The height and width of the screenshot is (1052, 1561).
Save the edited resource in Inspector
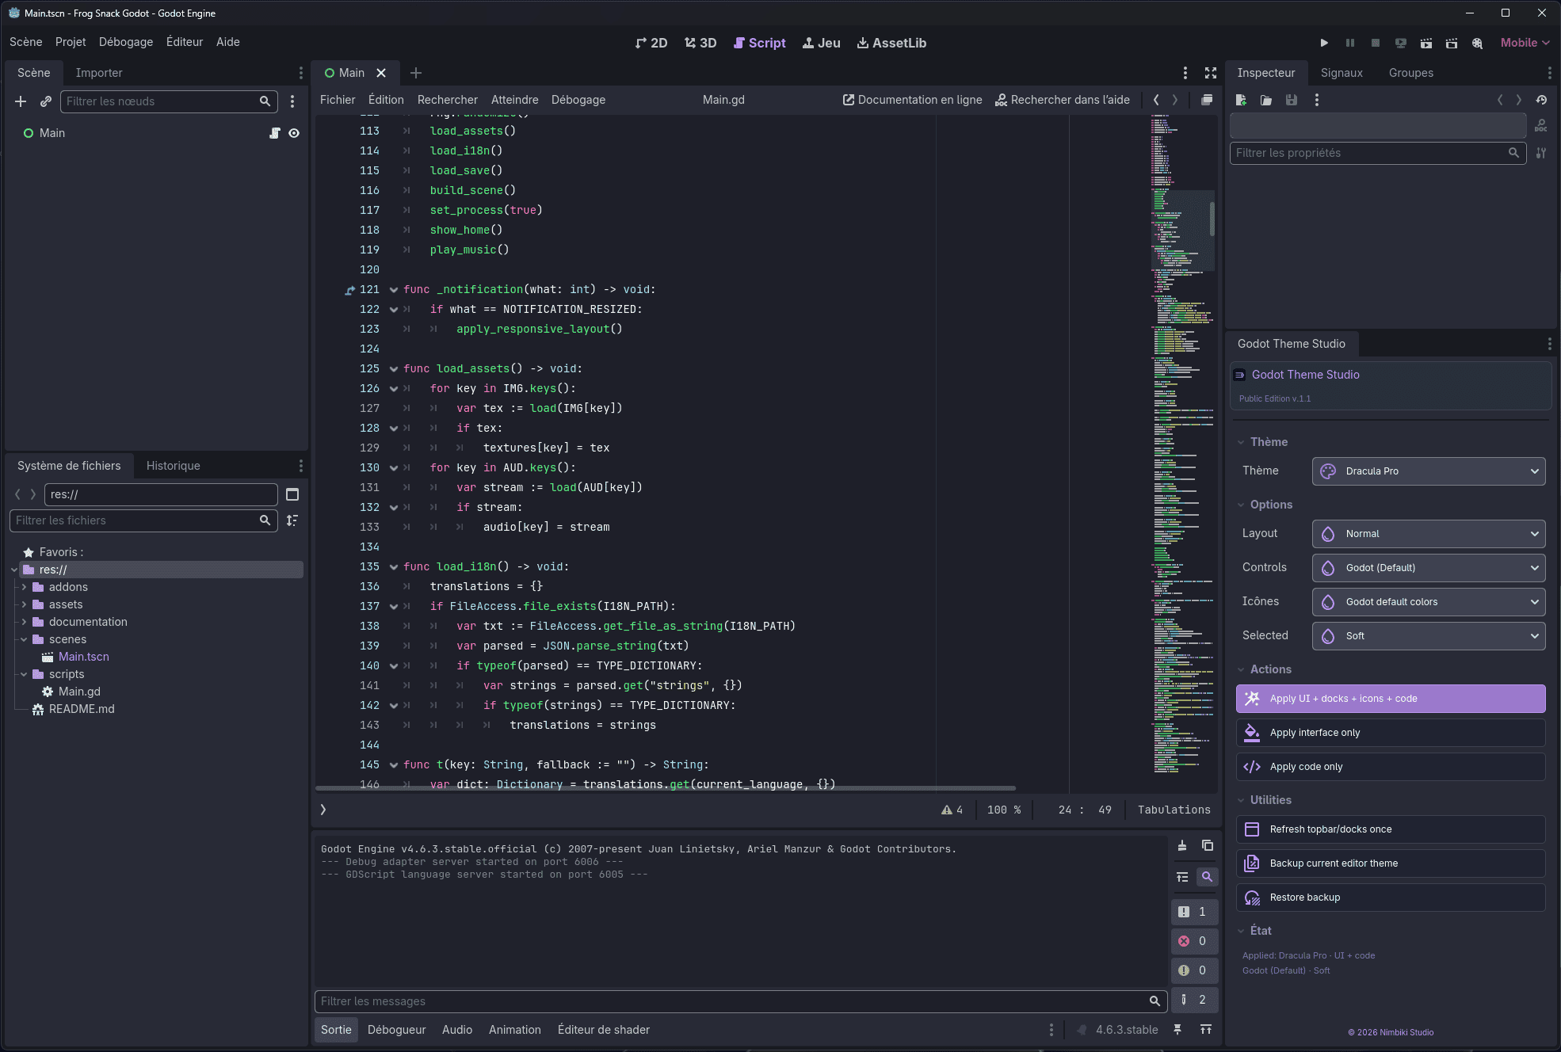tap(1292, 100)
